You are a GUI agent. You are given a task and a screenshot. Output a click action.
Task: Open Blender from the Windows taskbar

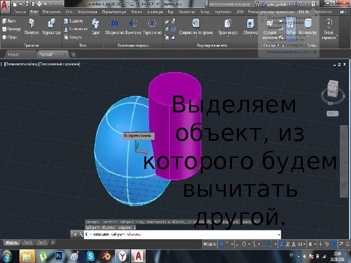[x=107, y=256]
